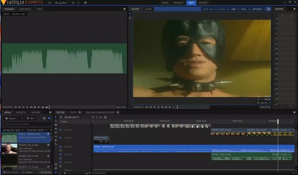Image resolution: width=298 pixels, height=175 pixels.
Task: Open the FULL quality dropdown
Action: tap(245, 9)
